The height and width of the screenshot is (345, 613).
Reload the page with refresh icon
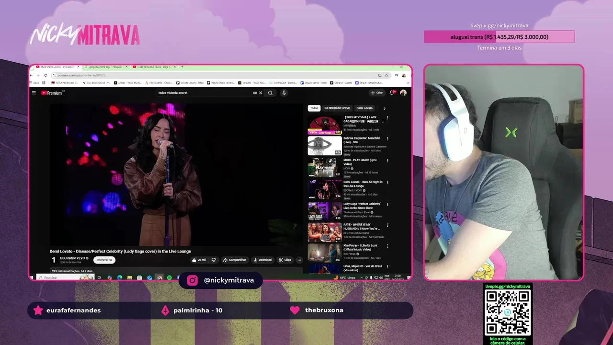pyautogui.click(x=45, y=75)
